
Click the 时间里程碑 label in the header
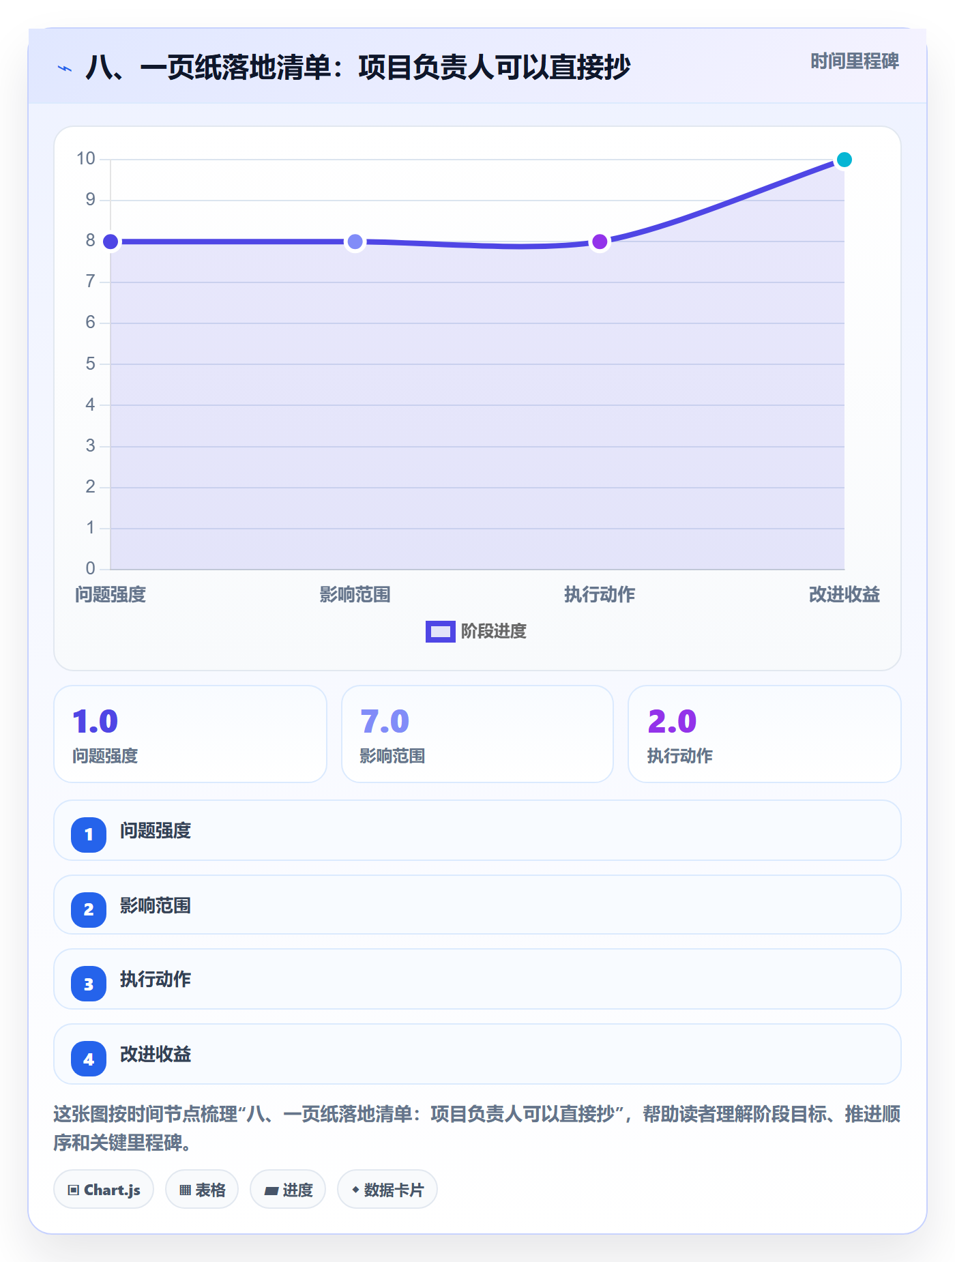(x=855, y=61)
